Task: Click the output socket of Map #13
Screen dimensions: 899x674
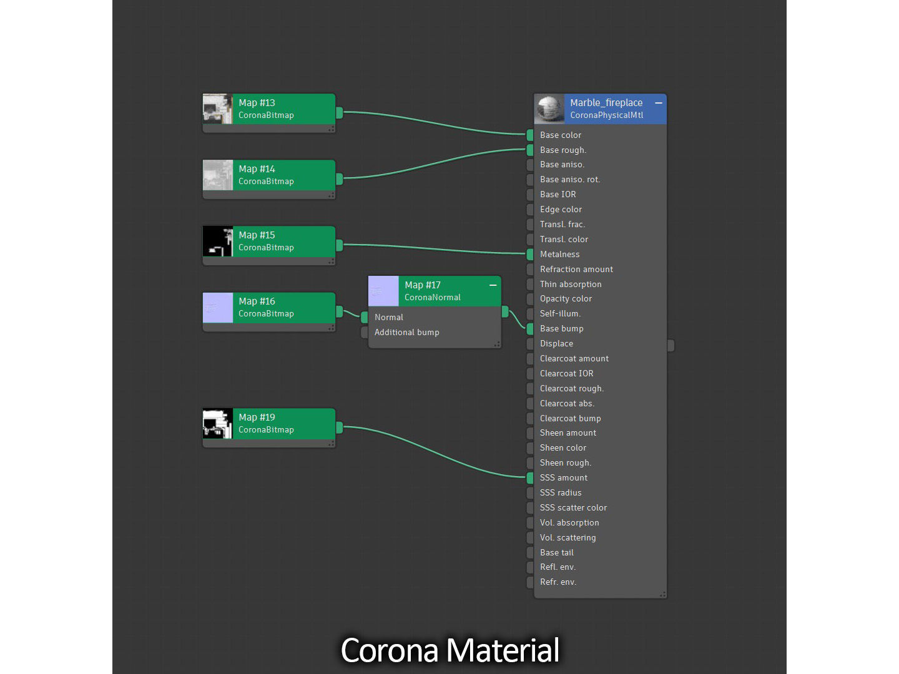Action: point(340,113)
